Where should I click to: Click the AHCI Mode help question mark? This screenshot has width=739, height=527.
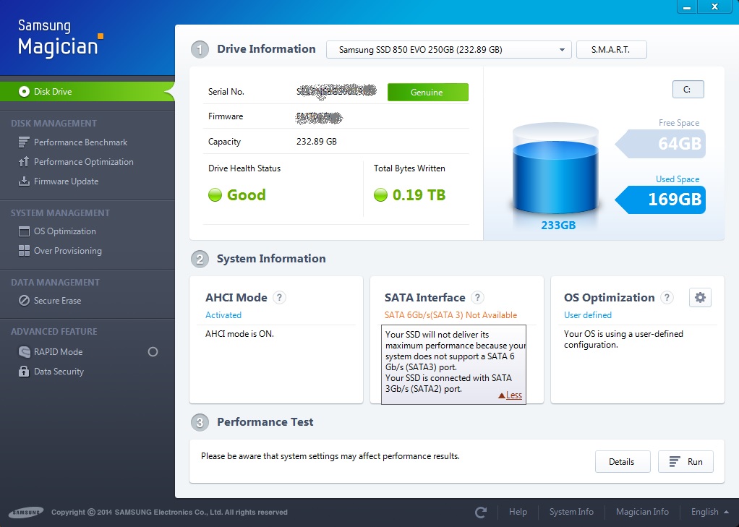point(280,297)
